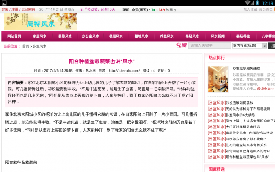Click 首页 in the breadcrumb
The width and height of the screenshot is (275, 172).
[26, 46]
